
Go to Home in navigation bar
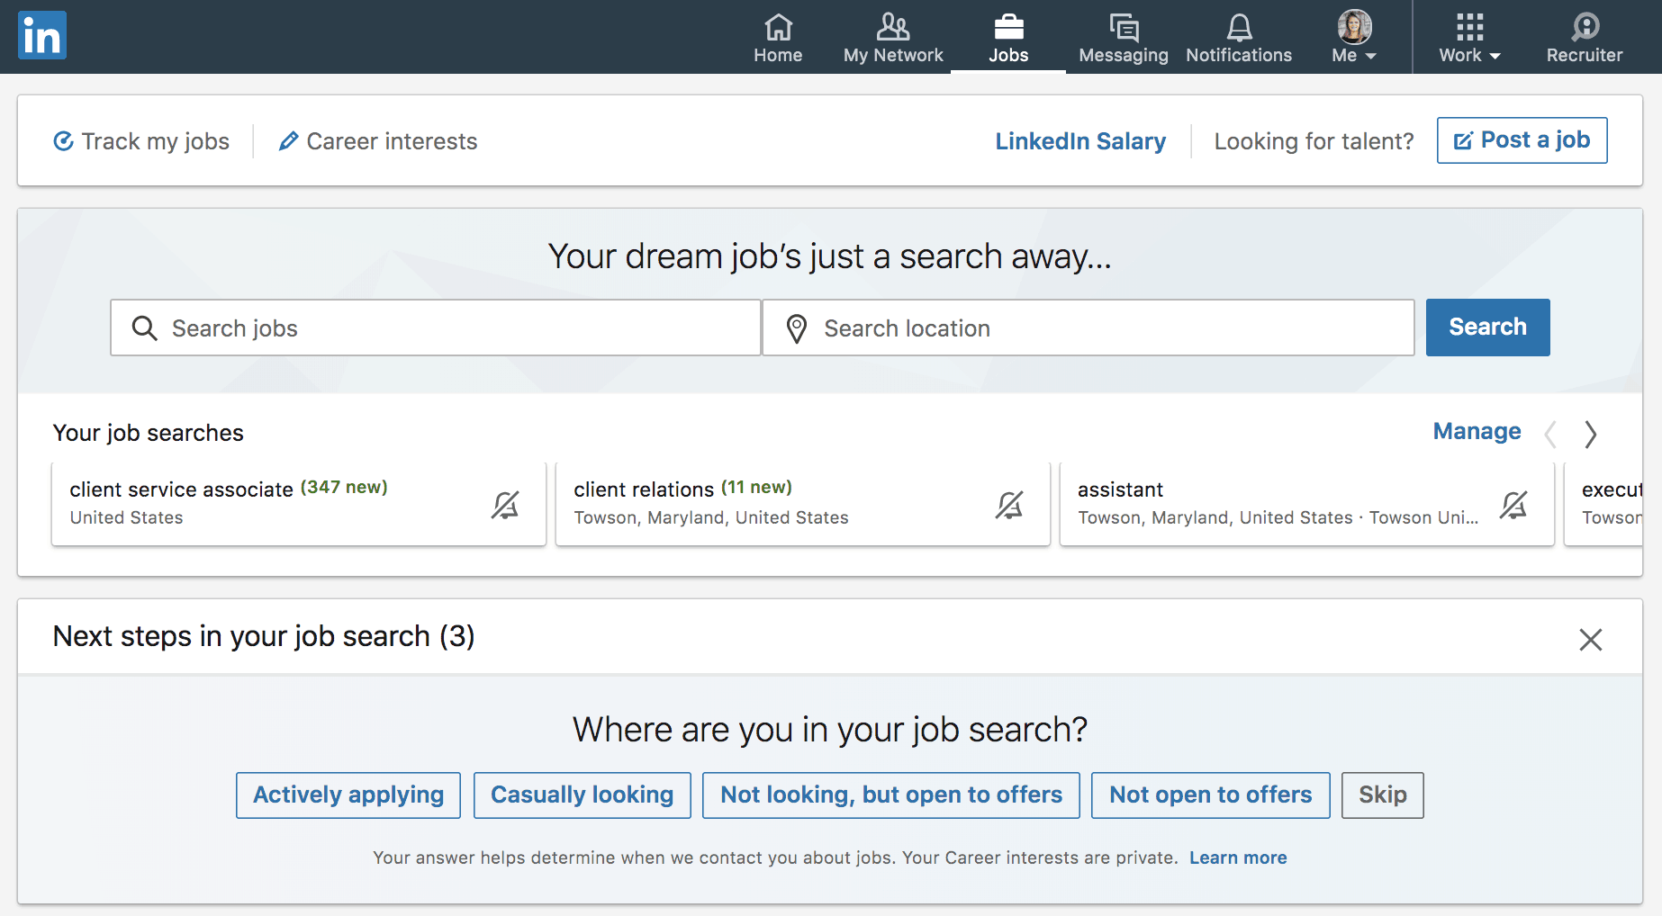[778, 39]
